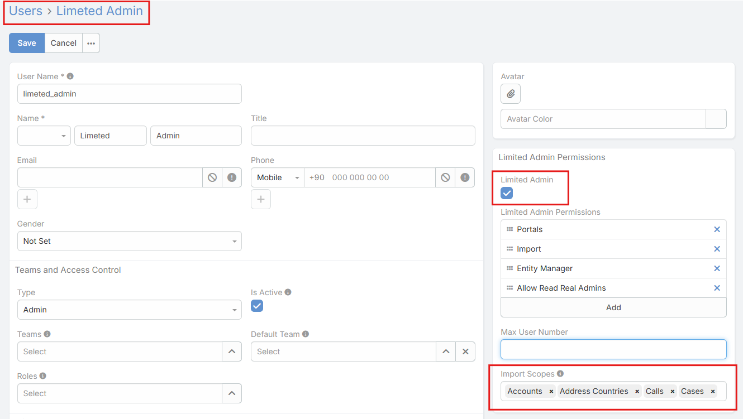Open the three-dots more actions menu
This screenshot has height=419, width=743.
point(91,43)
